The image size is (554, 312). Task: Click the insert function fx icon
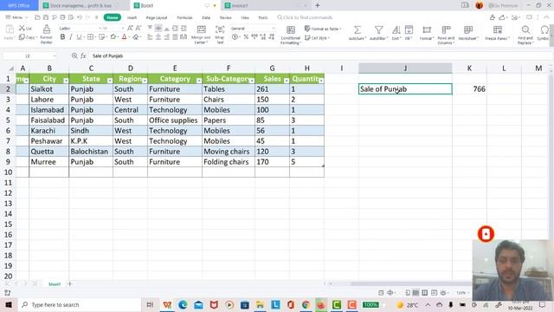(x=83, y=55)
